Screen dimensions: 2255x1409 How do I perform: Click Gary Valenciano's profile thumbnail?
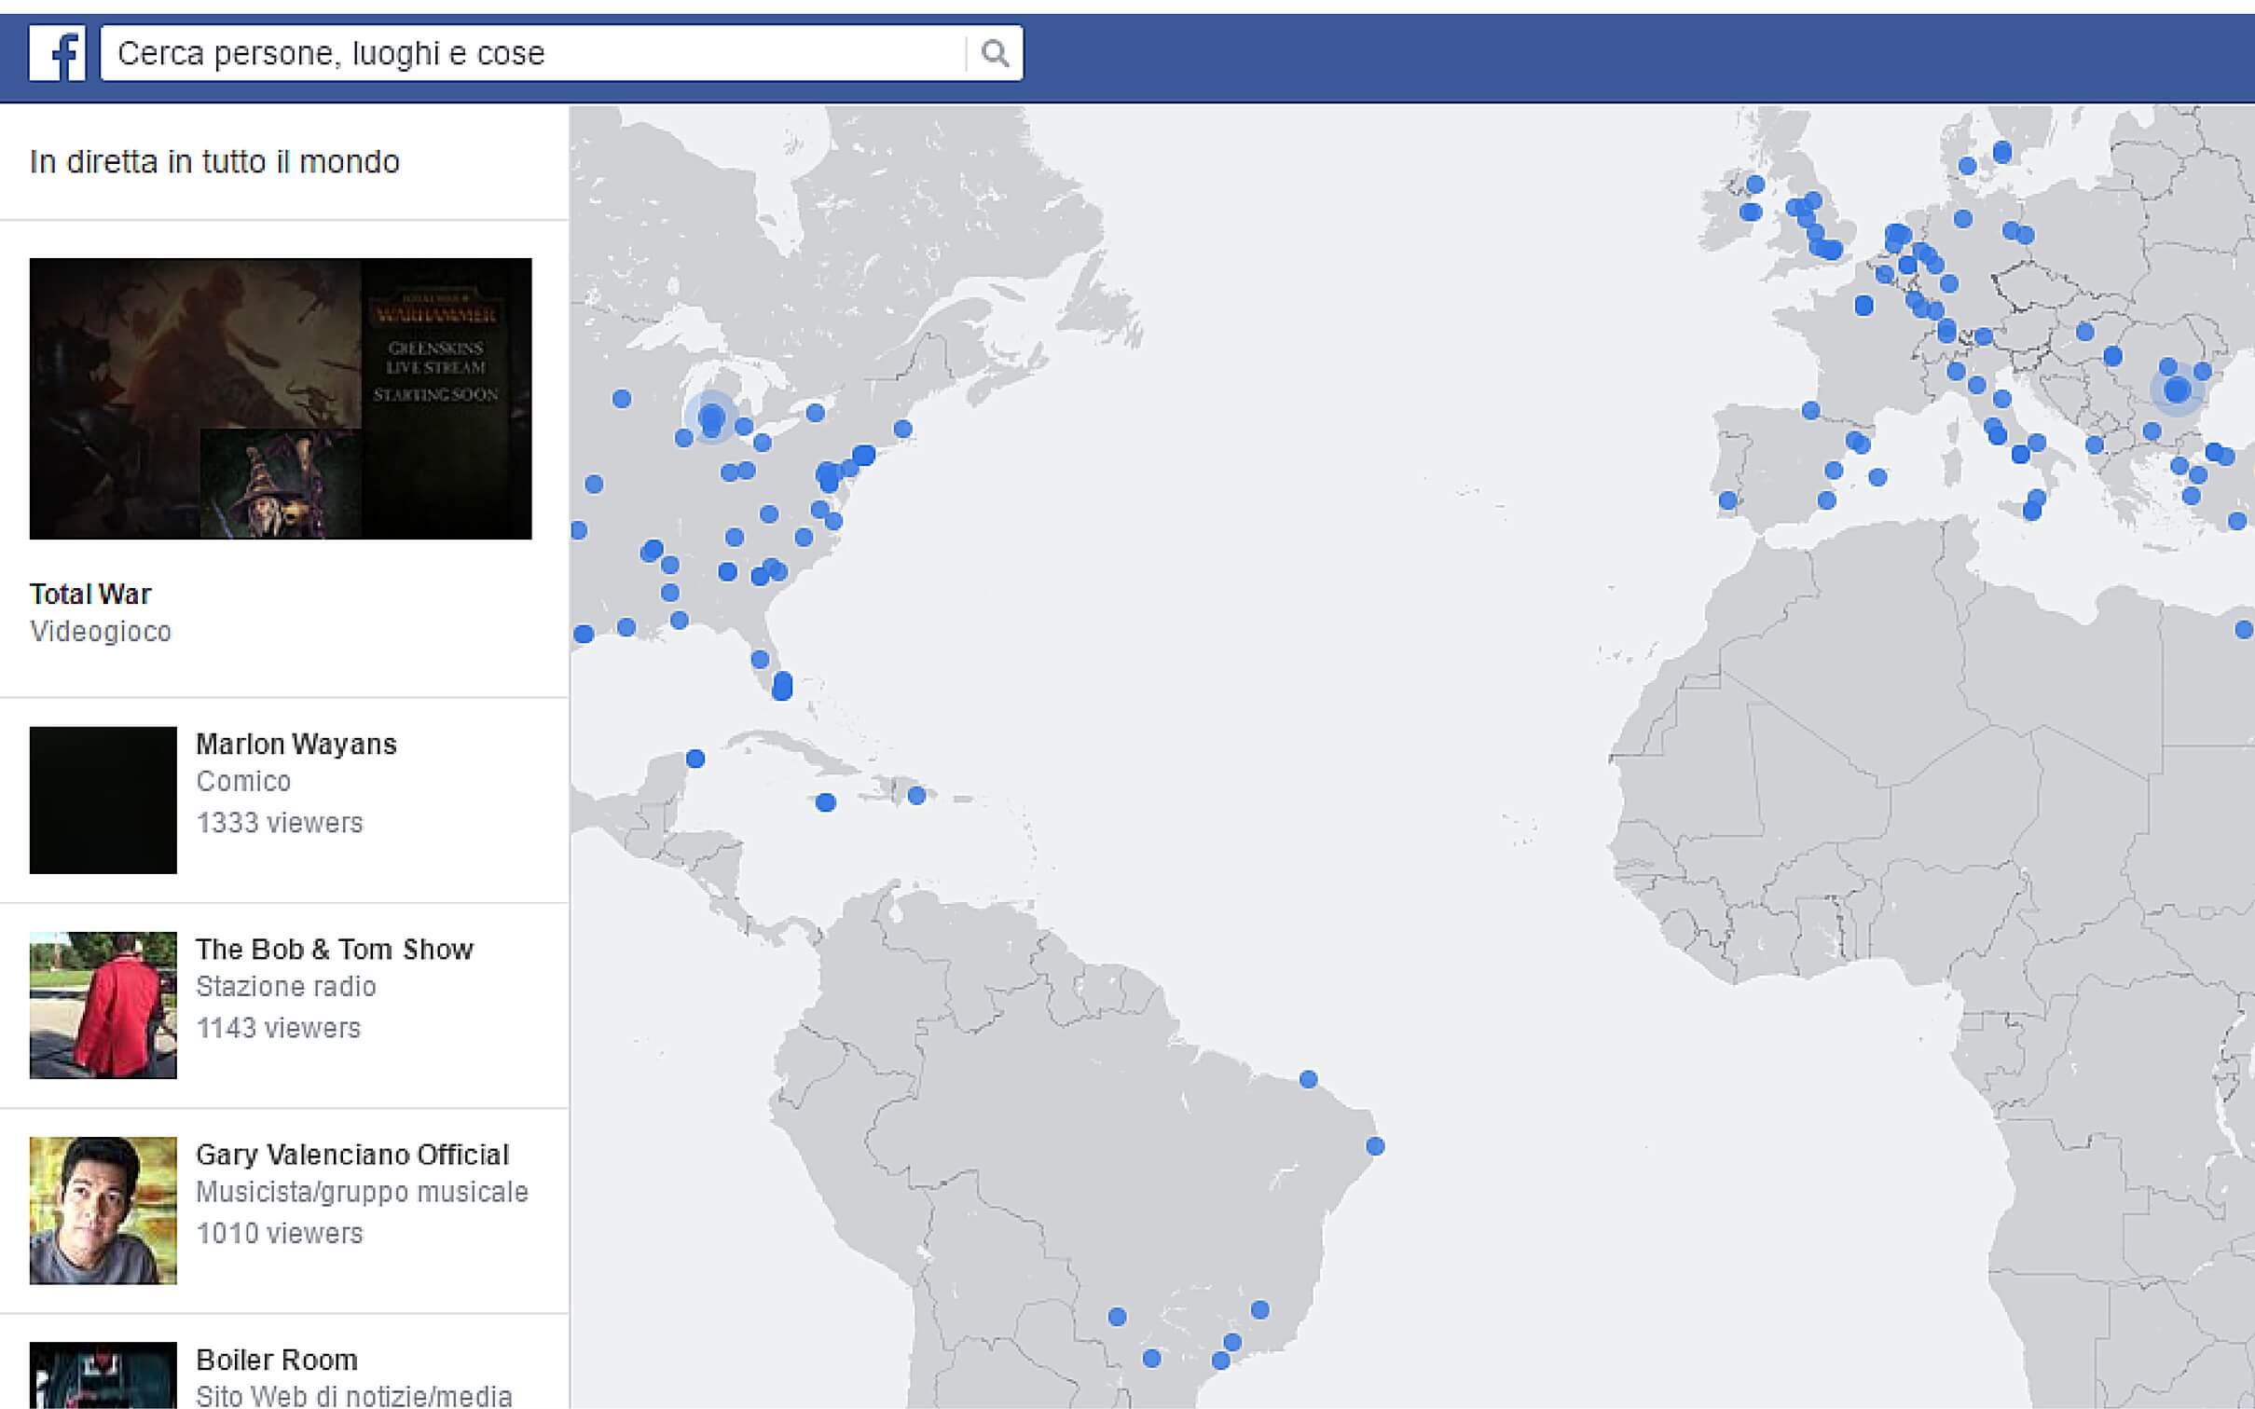(x=103, y=1212)
